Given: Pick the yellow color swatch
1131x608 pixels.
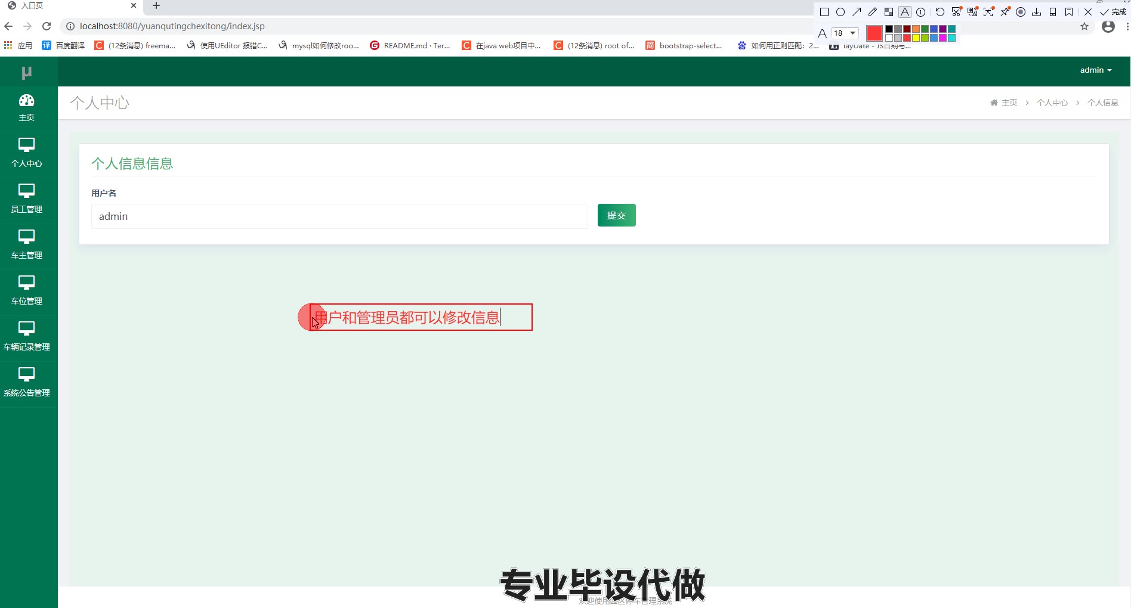Looking at the screenshot, I should [916, 38].
